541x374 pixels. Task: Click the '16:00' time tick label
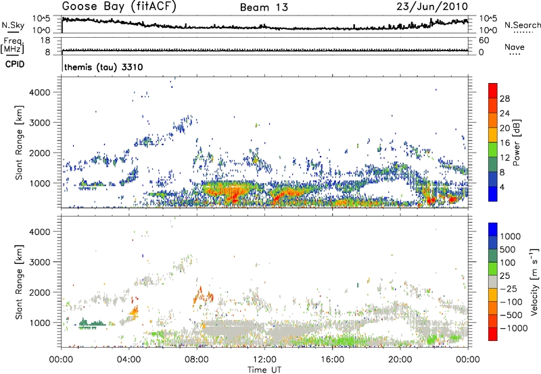[x=332, y=359]
